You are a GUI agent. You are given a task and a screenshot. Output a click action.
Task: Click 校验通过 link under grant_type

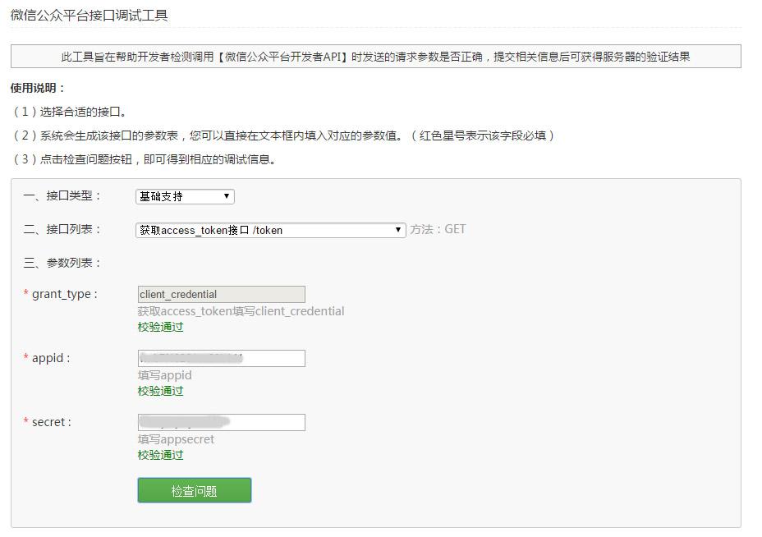(160, 326)
